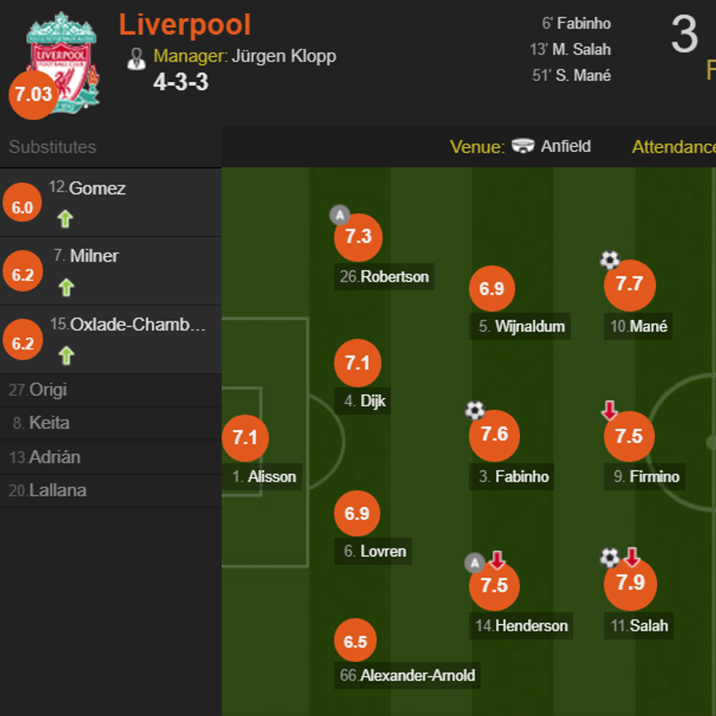The width and height of the screenshot is (716, 716).
Task: Open the Alexander-Arnold player label
Action: 408,676
